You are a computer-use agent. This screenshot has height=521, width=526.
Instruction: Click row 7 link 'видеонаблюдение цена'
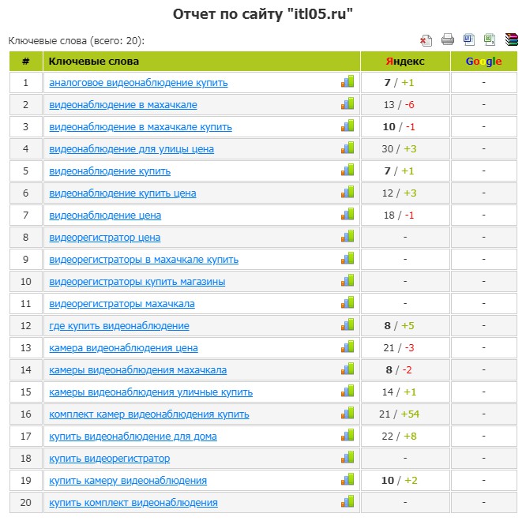tap(105, 216)
